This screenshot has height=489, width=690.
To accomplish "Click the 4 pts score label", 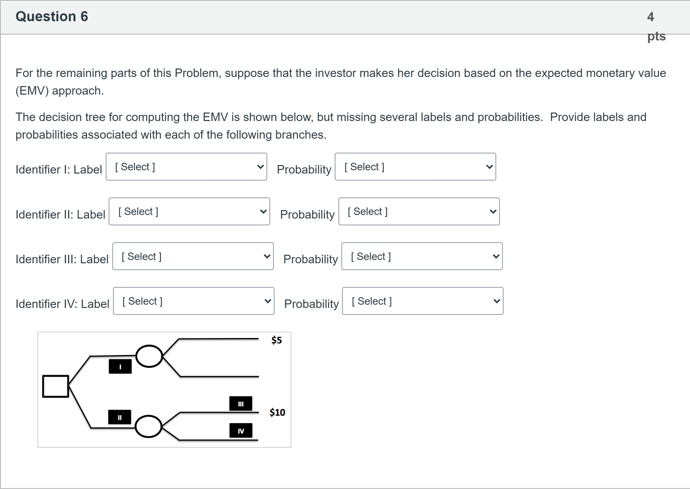I will (655, 26).
